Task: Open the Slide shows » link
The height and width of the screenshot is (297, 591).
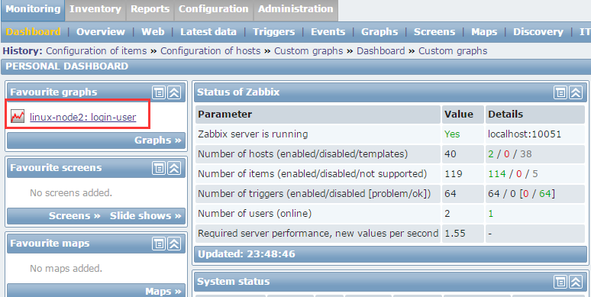Action: [146, 216]
